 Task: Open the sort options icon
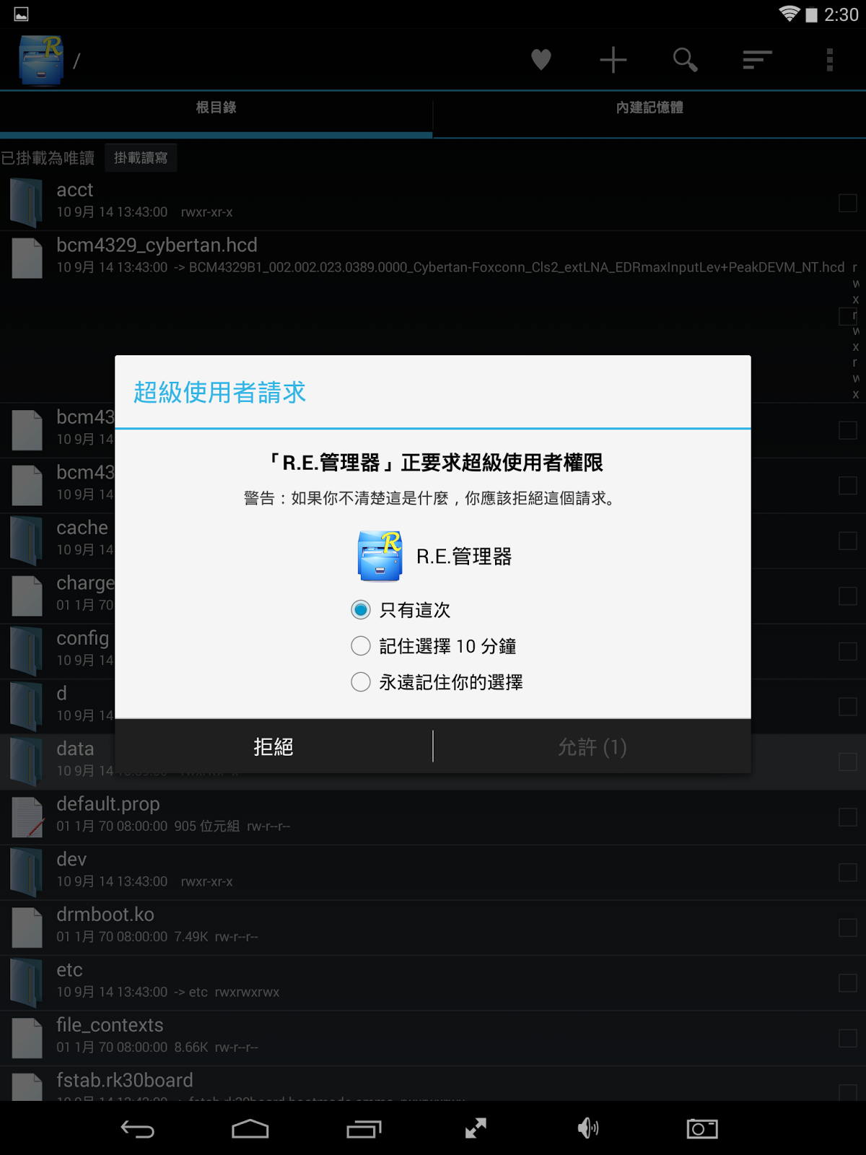coord(758,59)
